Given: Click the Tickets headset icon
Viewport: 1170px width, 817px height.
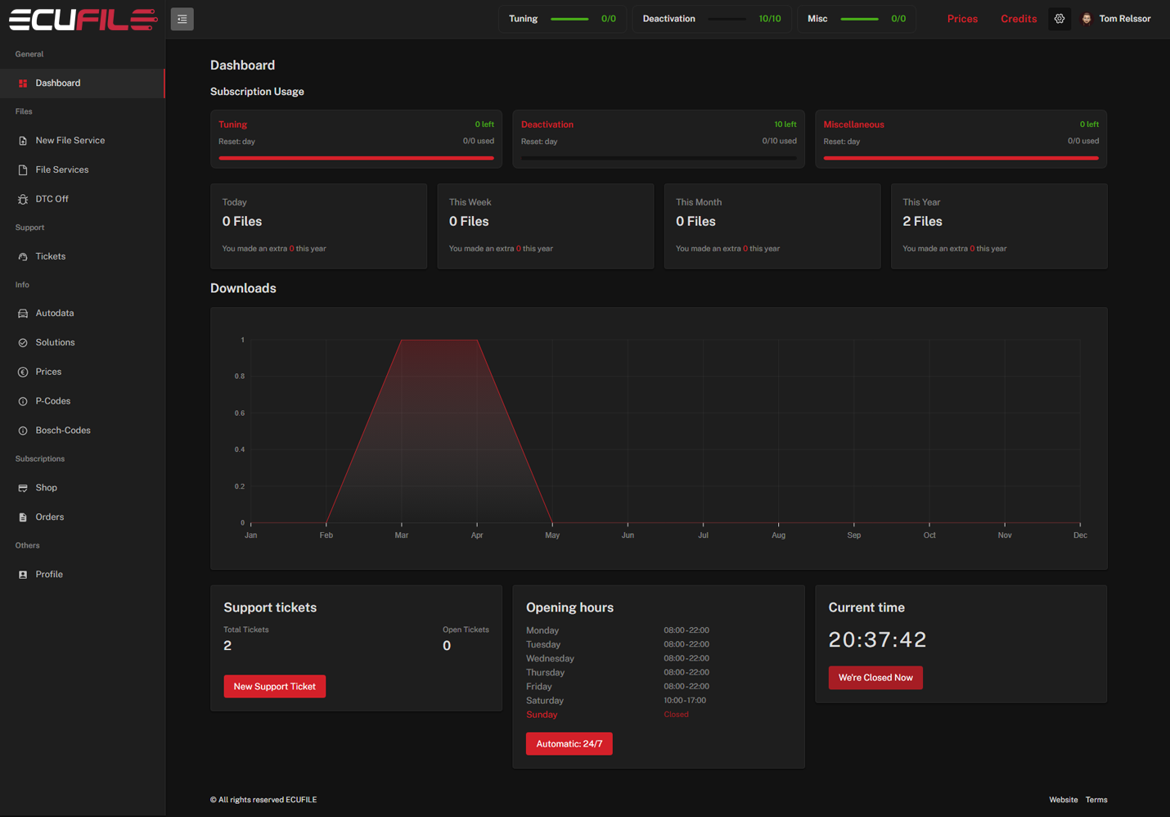Looking at the screenshot, I should (23, 257).
